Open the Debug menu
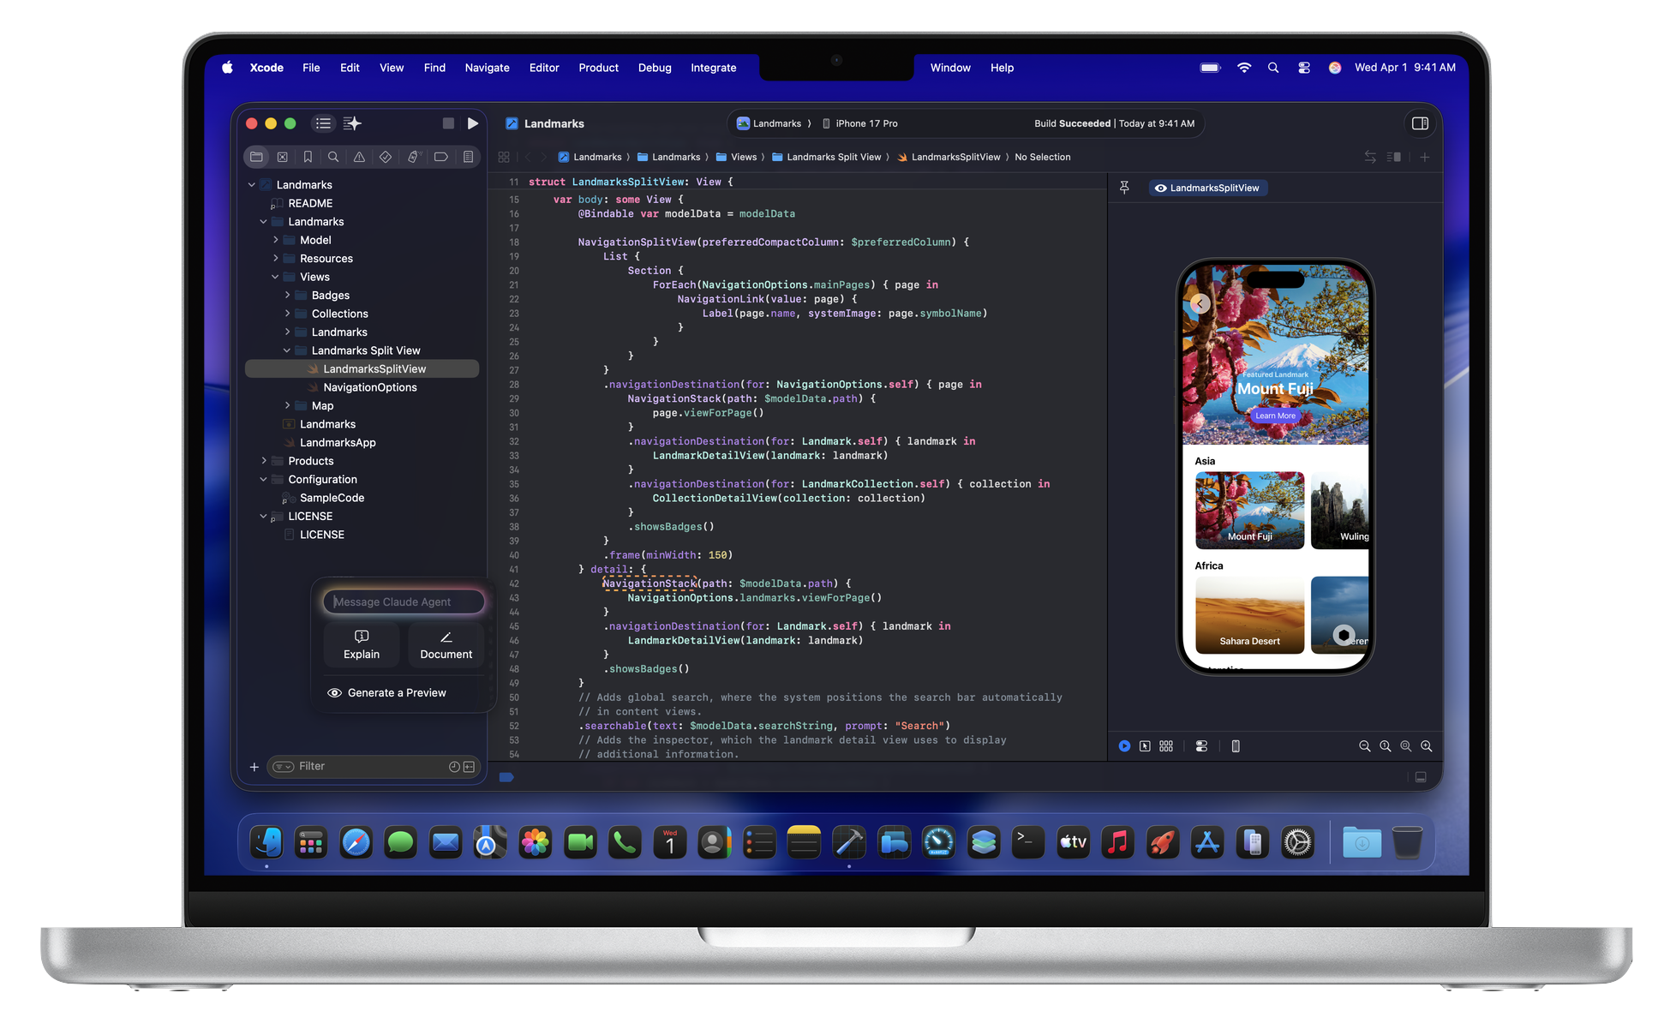 coord(654,68)
